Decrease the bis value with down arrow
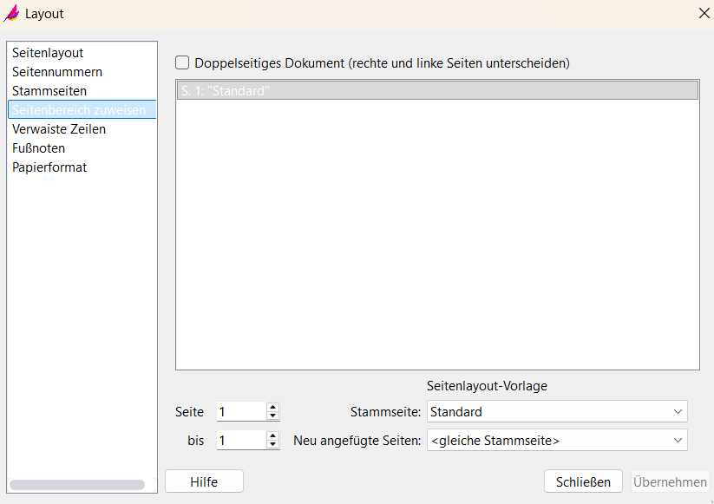Viewport: 714px width, 504px height. click(x=273, y=445)
